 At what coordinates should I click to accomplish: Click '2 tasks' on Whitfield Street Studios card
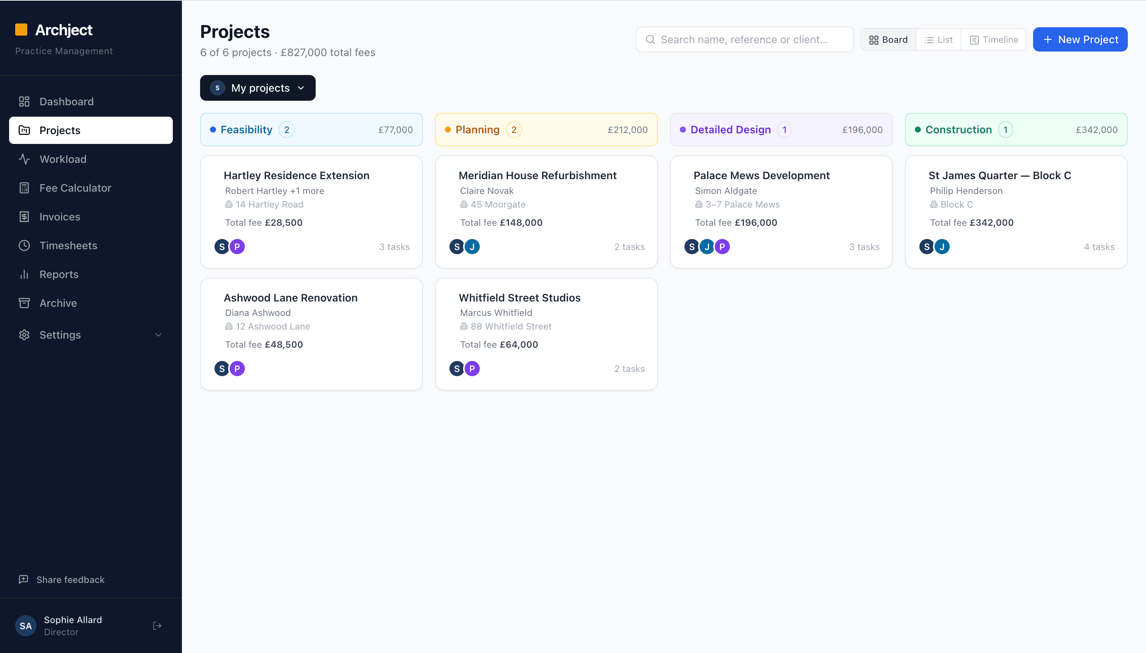coord(629,369)
